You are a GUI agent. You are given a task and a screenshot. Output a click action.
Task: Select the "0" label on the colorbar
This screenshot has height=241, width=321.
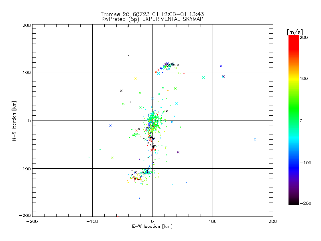click(x=301, y=120)
